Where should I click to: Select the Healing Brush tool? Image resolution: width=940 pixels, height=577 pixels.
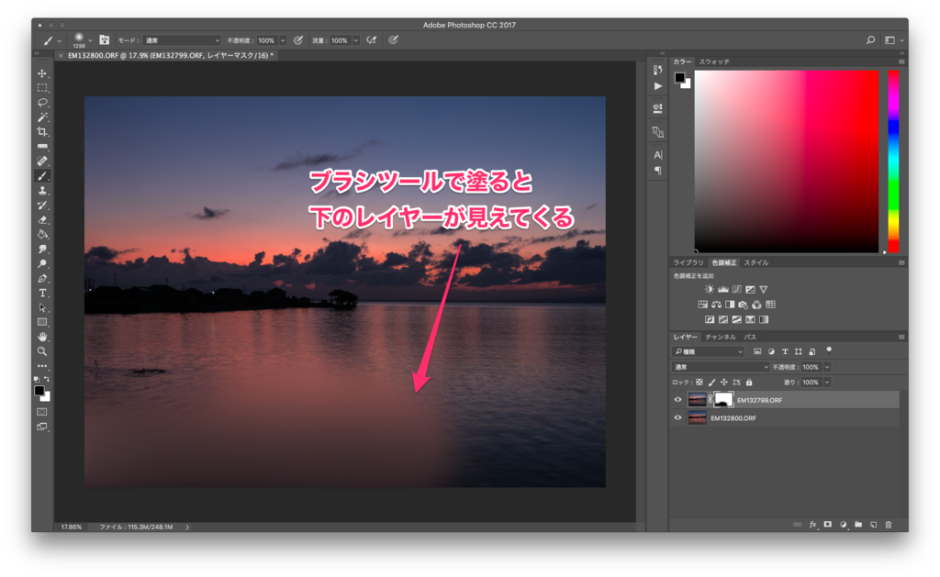tap(42, 161)
